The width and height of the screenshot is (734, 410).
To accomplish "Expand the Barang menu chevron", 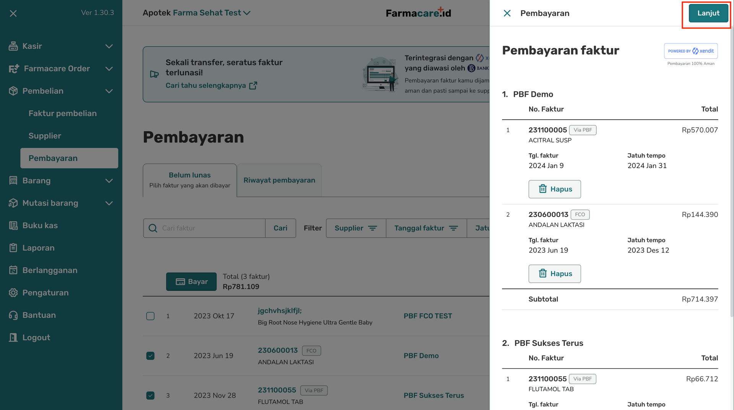I will (x=109, y=181).
